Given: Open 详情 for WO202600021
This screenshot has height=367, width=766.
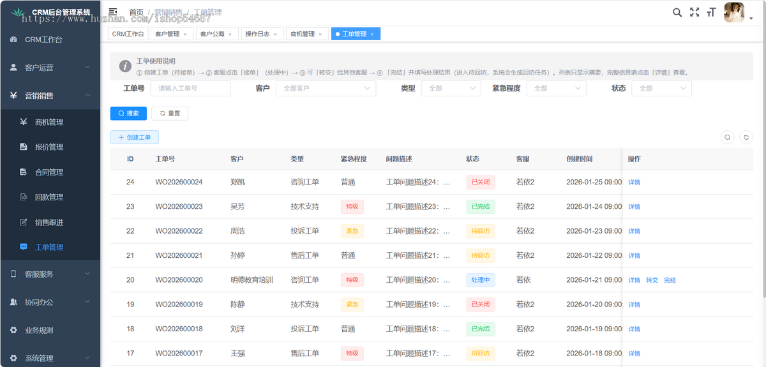Looking at the screenshot, I should pyautogui.click(x=635, y=256).
